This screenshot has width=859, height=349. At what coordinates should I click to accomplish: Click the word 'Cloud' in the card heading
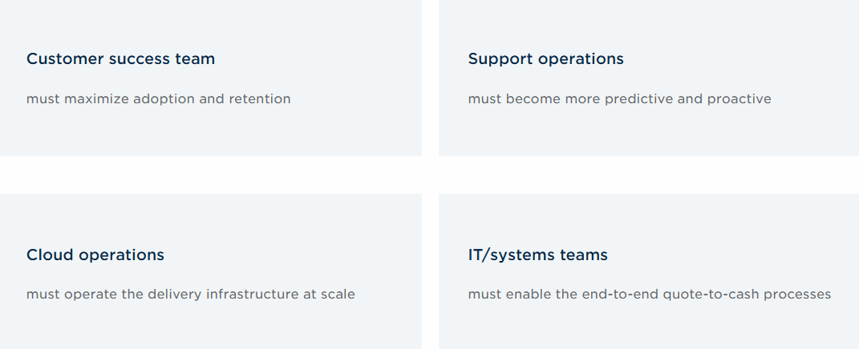pyautogui.click(x=47, y=255)
